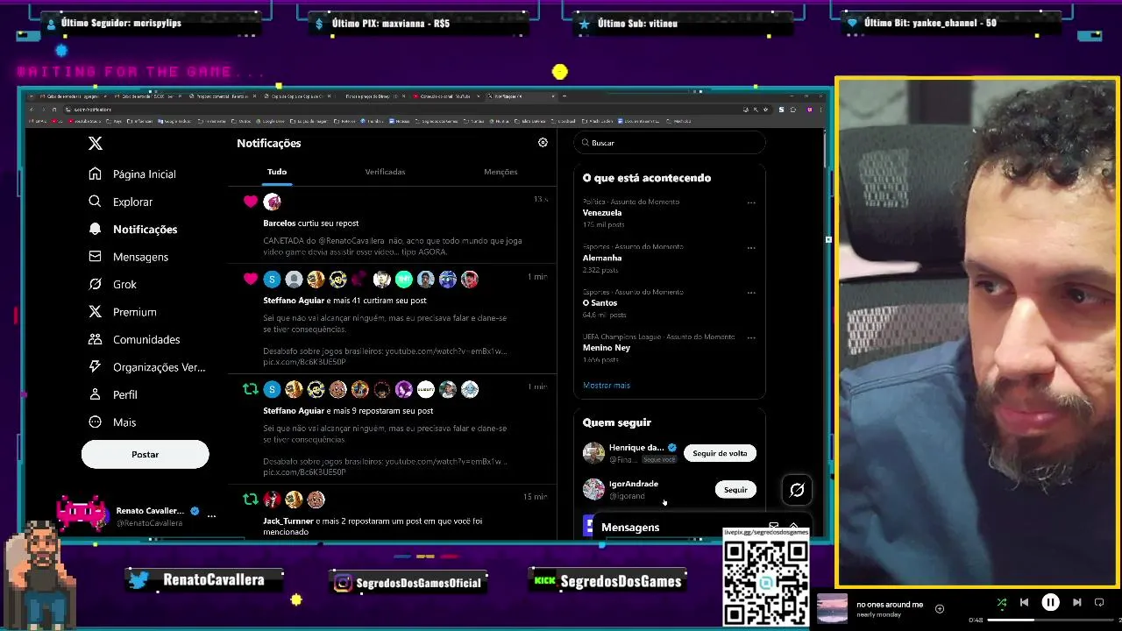The image size is (1122, 631).
Task: Click new message icon in Mensagens drawer
Action: tap(773, 527)
